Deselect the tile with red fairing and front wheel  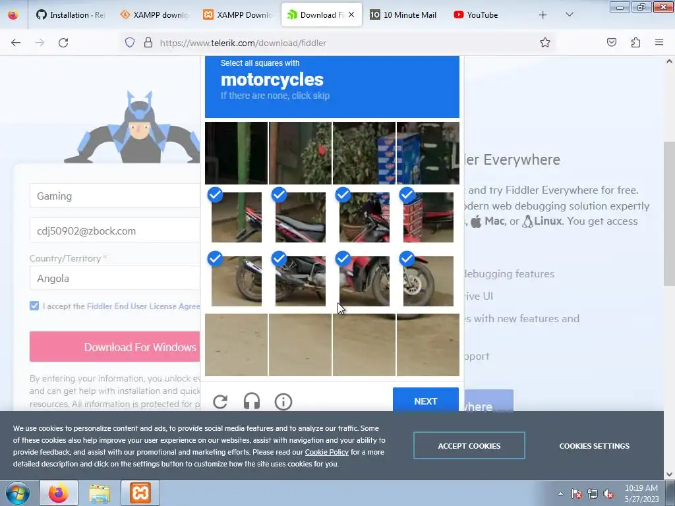(x=364, y=281)
